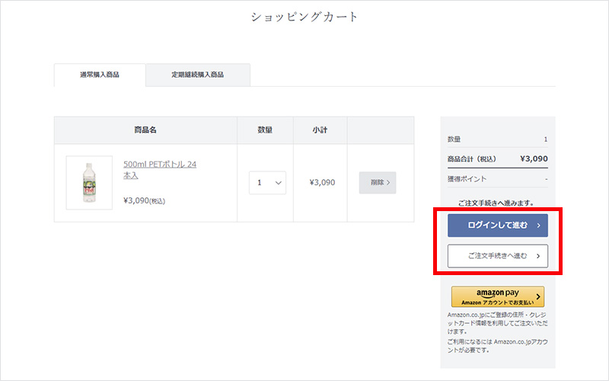Click arrow icon on ログインして進む button
This screenshot has width=609, height=381.
pos(538,226)
